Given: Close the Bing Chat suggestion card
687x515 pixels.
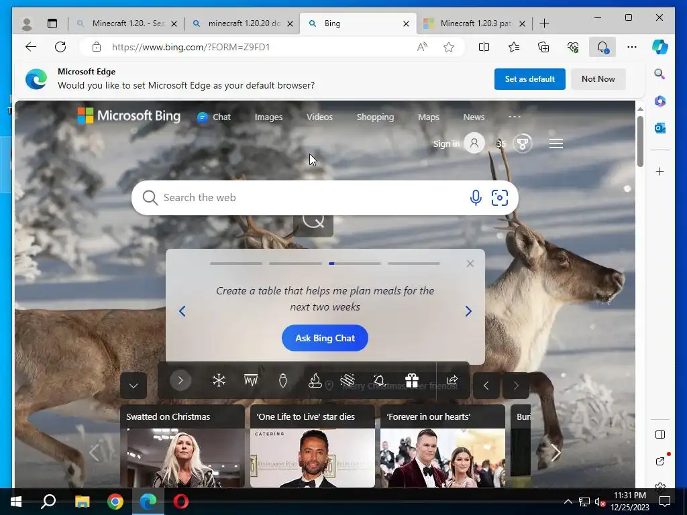Looking at the screenshot, I should click(x=470, y=264).
